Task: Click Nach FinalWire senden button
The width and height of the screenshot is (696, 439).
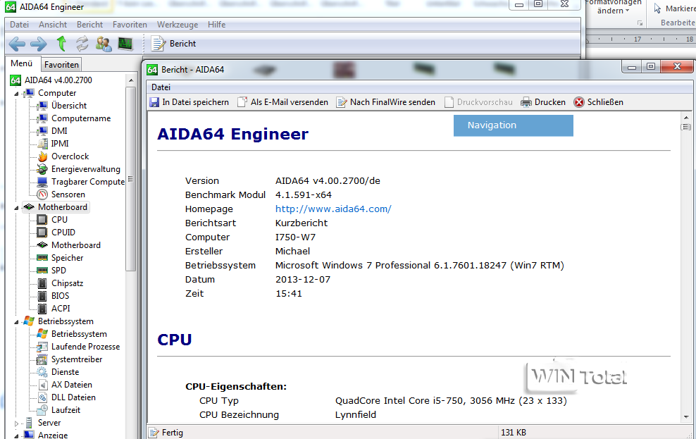Action: click(x=386, y=102)
